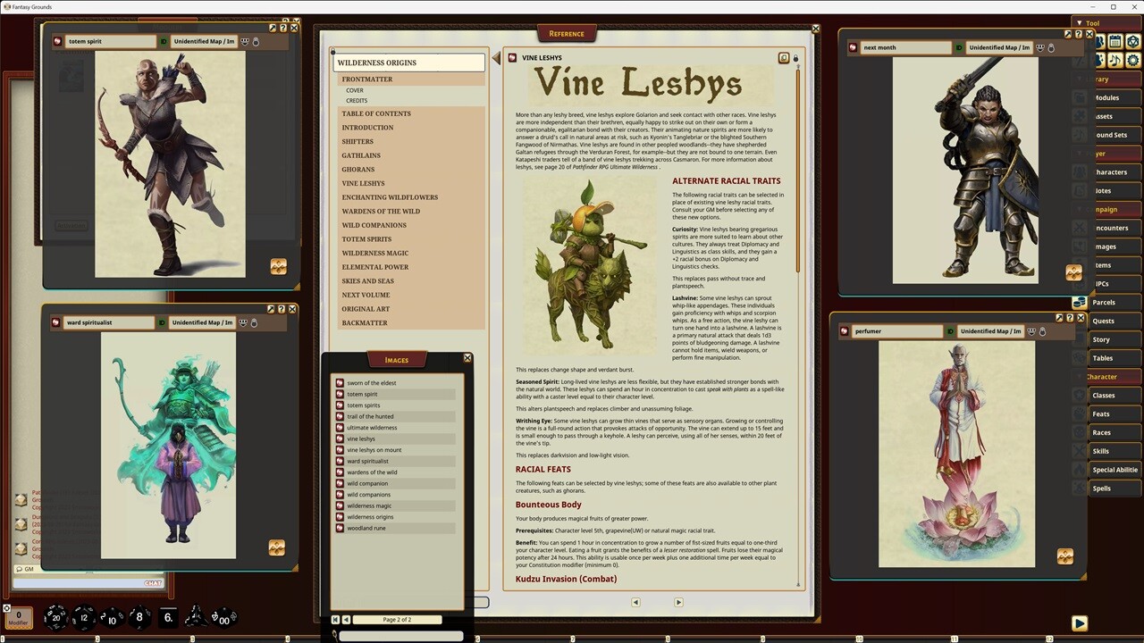Click the share mask icon on next month image
Image resolution: width=1144 pixels, height=643 pixels.
tap(1039, 47)
